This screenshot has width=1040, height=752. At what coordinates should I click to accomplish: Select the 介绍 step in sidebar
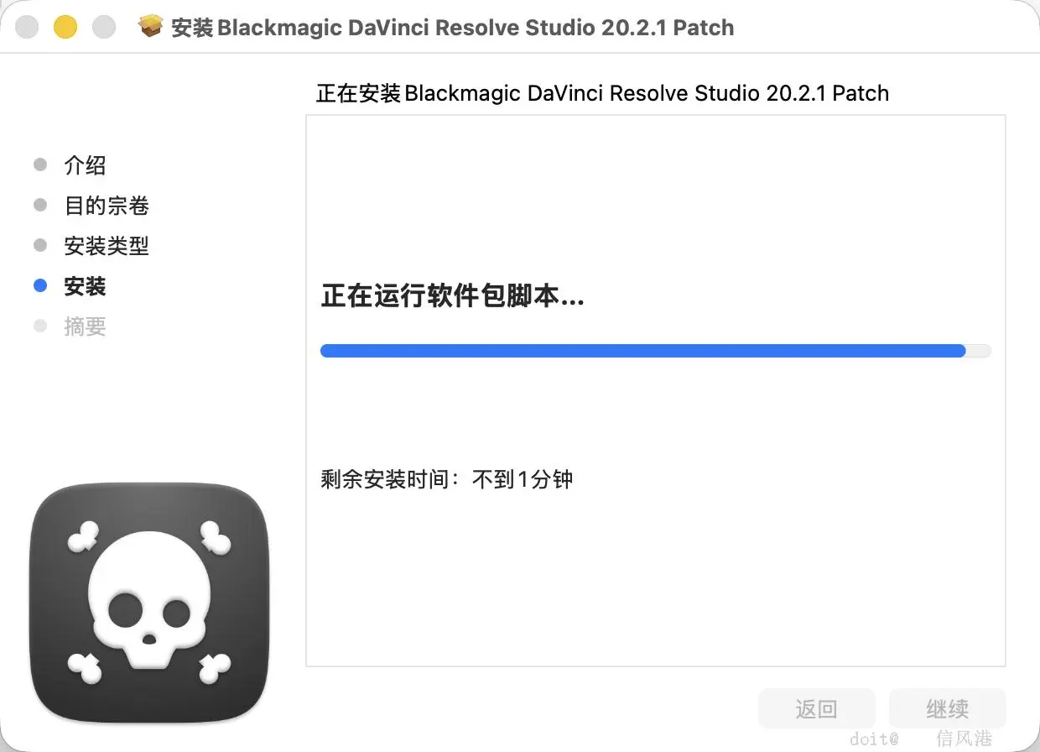[85, 165]
